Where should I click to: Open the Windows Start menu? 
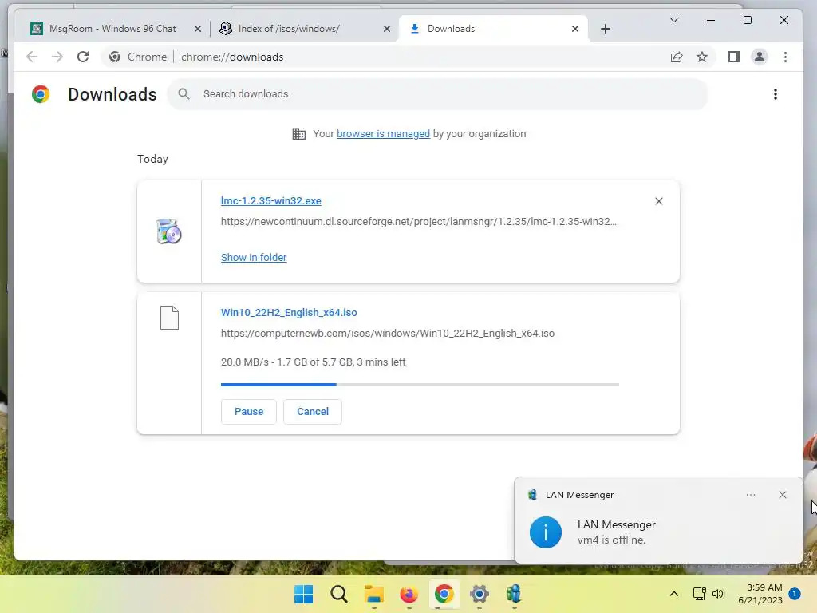coord(303,594)
